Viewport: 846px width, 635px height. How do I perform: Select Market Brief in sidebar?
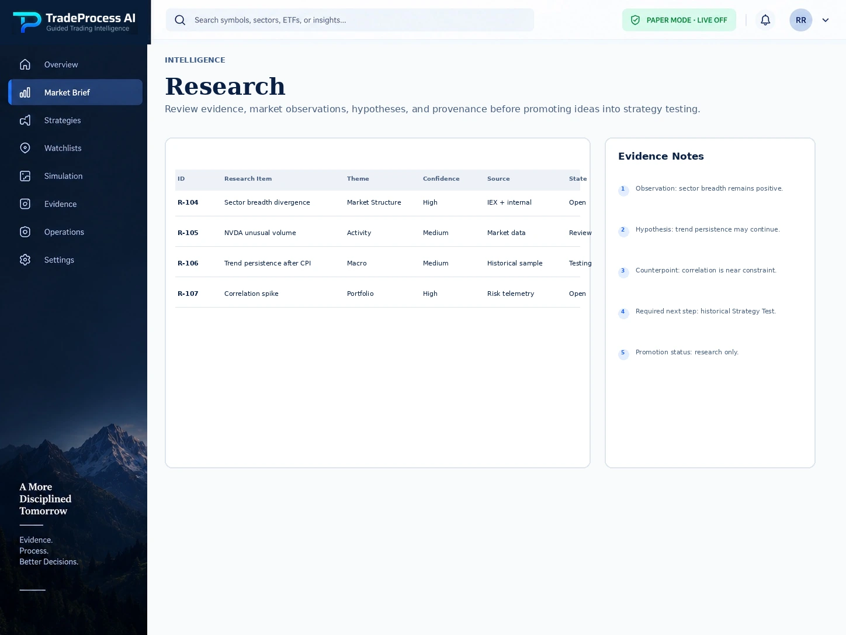75,92
